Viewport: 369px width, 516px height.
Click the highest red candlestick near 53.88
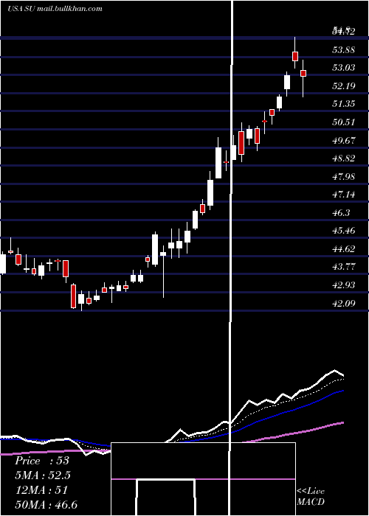(x=295, y=56)
